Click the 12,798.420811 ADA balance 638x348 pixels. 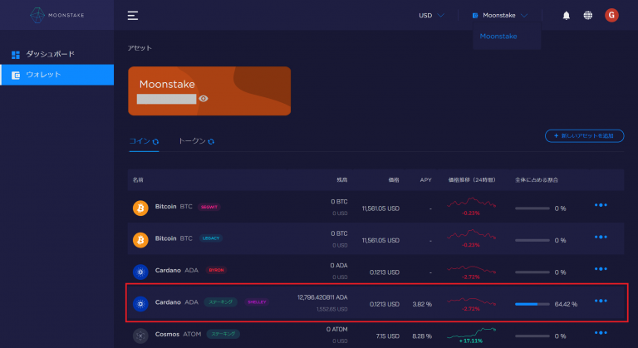coord(322,297)
